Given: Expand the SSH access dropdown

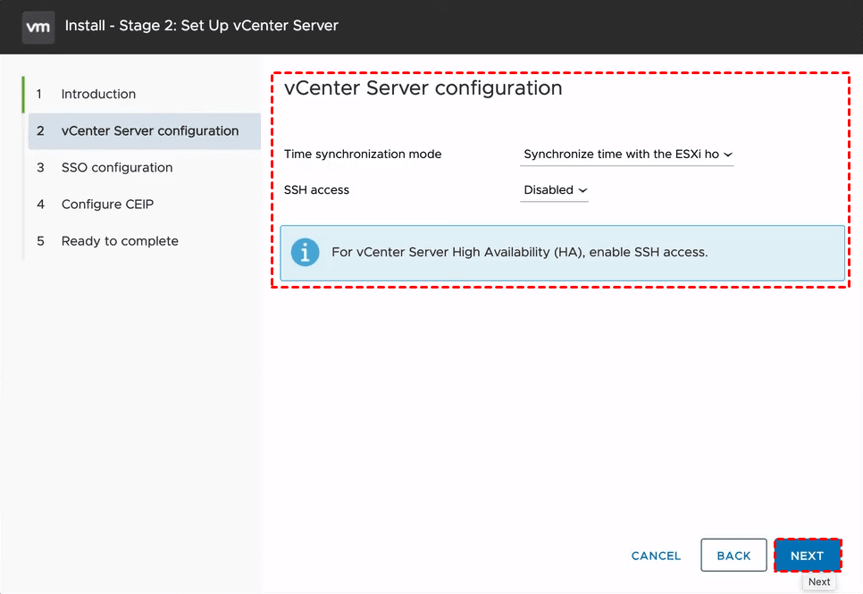Looking at the screenshot, I should coord(553,190).
